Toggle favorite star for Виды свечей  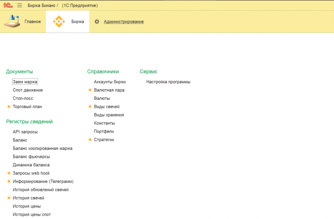[90, 106]
